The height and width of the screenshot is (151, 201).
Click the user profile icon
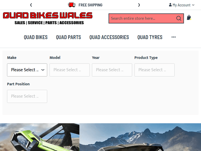pos(170,5)
